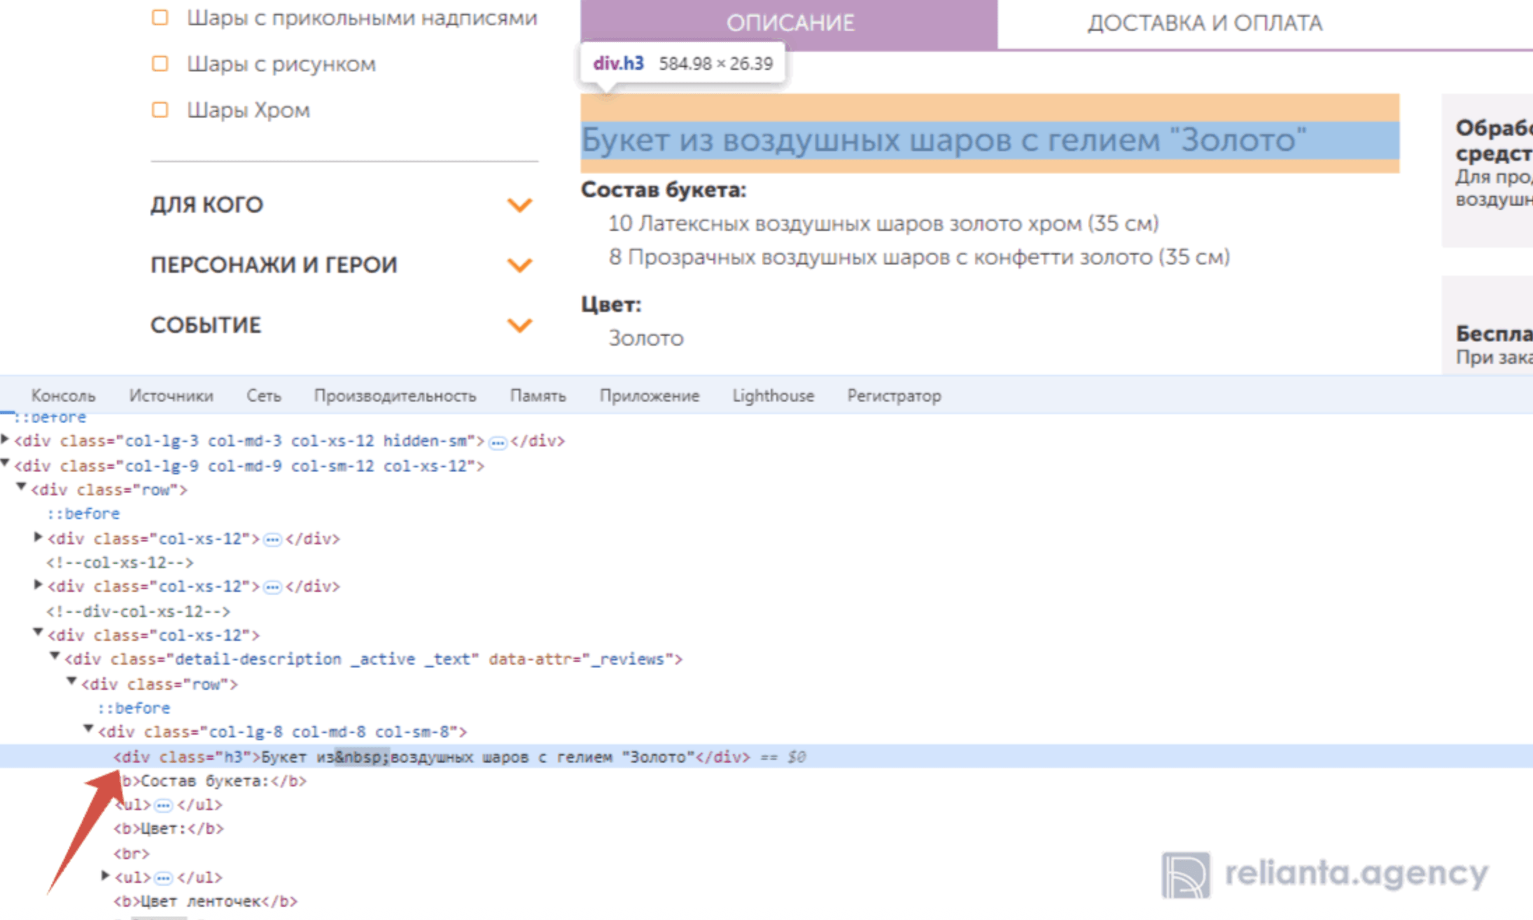Image resolution: width=1533 pixels, height=920 pixels.
Task: Check the "Шары с рисунком" checkbox
Action: pos(160,64)
